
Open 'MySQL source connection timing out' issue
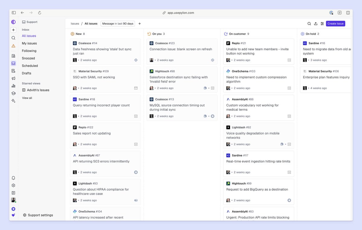[182, 108]
